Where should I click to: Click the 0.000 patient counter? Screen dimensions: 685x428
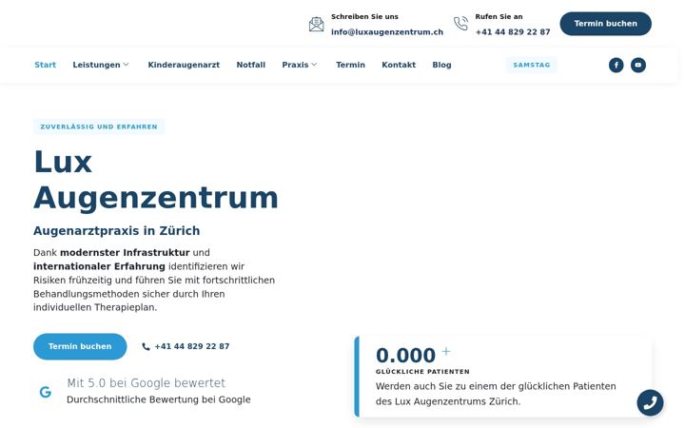point(405,355)
